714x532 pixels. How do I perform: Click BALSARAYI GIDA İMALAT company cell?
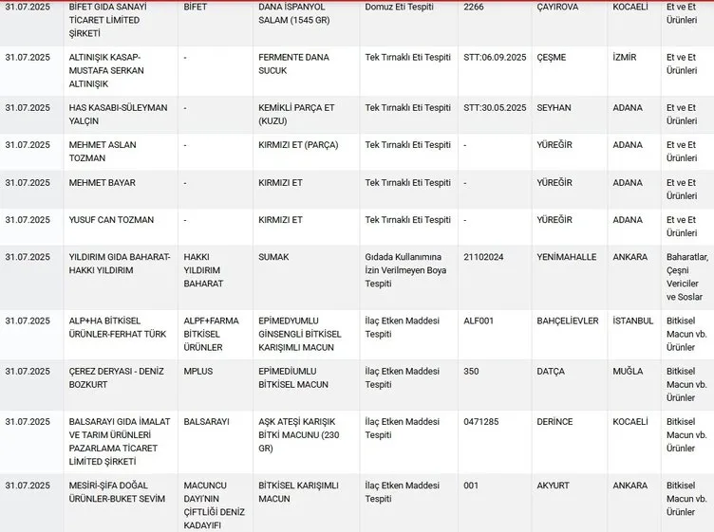[x=120, y=442]
